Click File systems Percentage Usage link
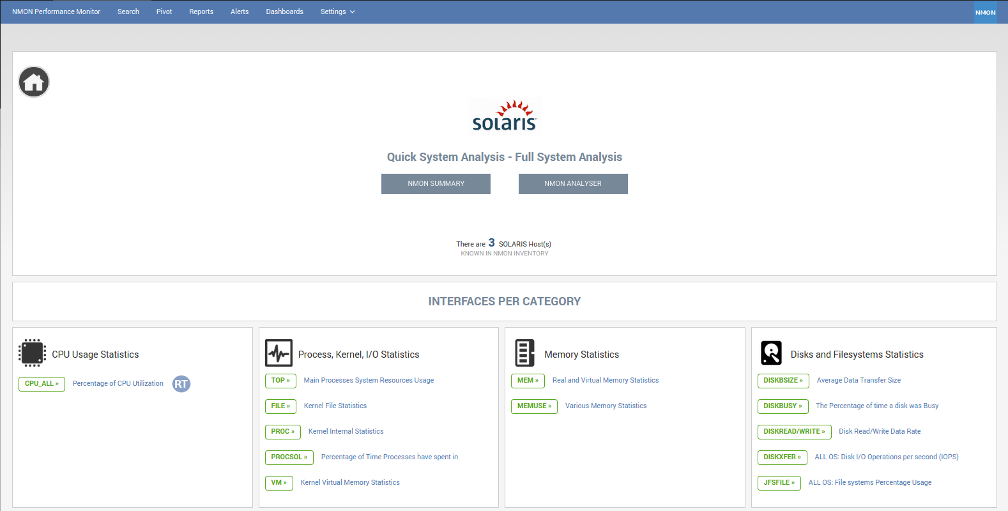Image resolution: width=1008 pixels, height=511 pixels. coord(870,483)
